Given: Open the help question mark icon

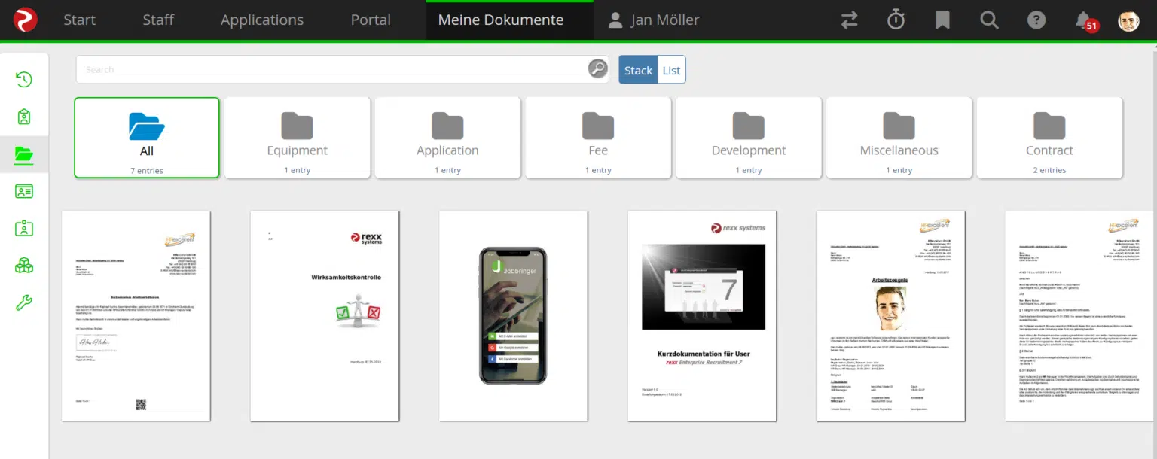Looking at the screenshot, I should (x=1036, y=20).
